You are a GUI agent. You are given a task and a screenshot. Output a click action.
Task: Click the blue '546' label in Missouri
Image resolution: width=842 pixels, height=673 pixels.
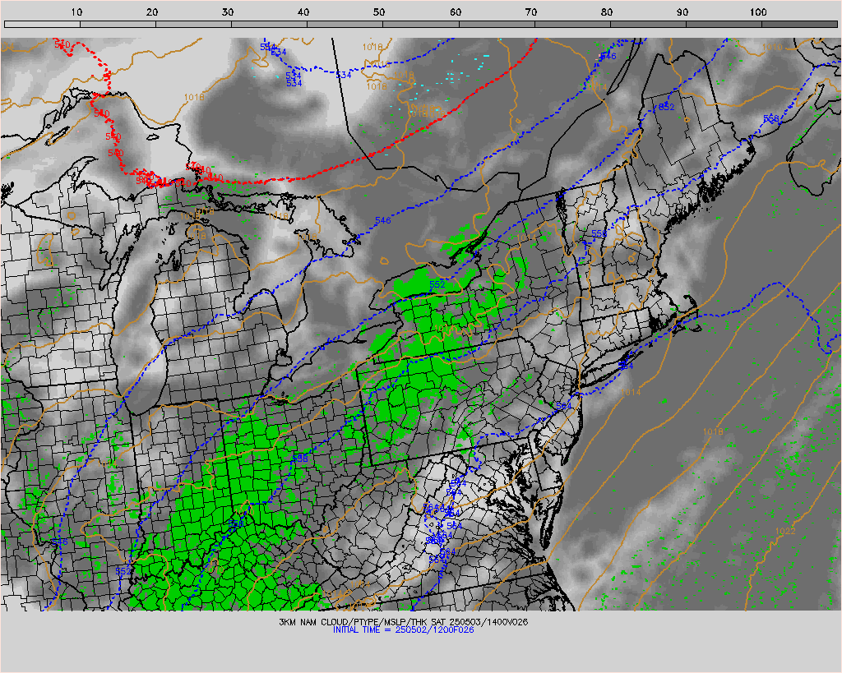click(59, 542)
